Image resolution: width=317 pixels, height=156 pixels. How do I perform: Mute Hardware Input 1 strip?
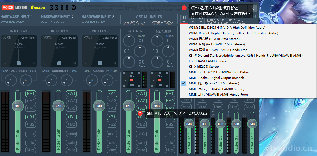[x=31, y=150]
